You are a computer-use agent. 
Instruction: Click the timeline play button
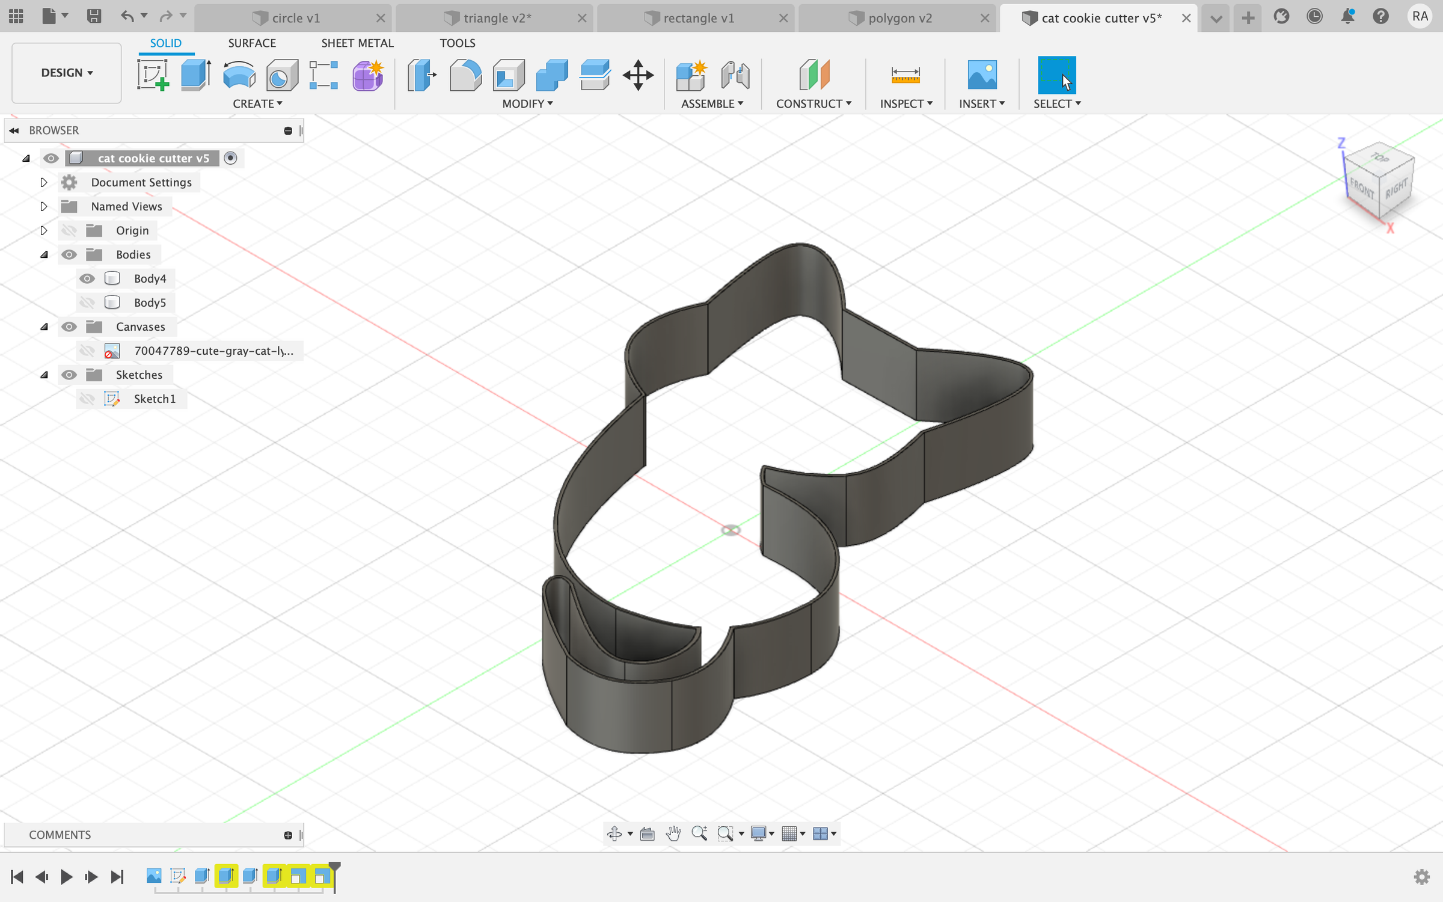pos(66,877)
